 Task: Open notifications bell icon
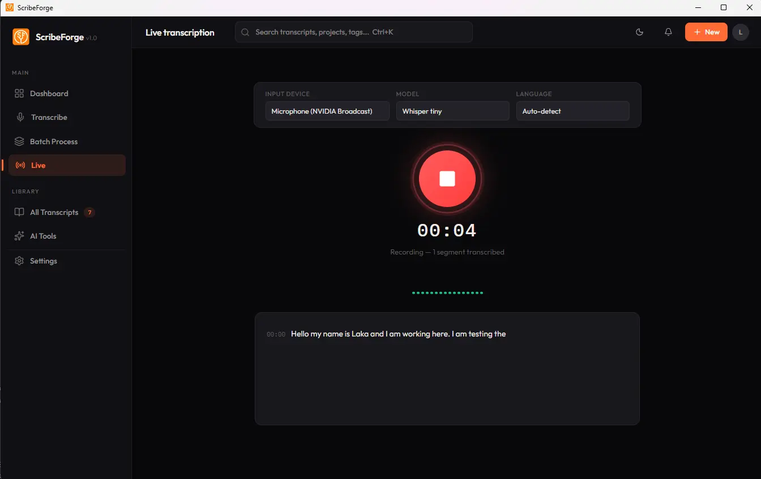(668, 32)
